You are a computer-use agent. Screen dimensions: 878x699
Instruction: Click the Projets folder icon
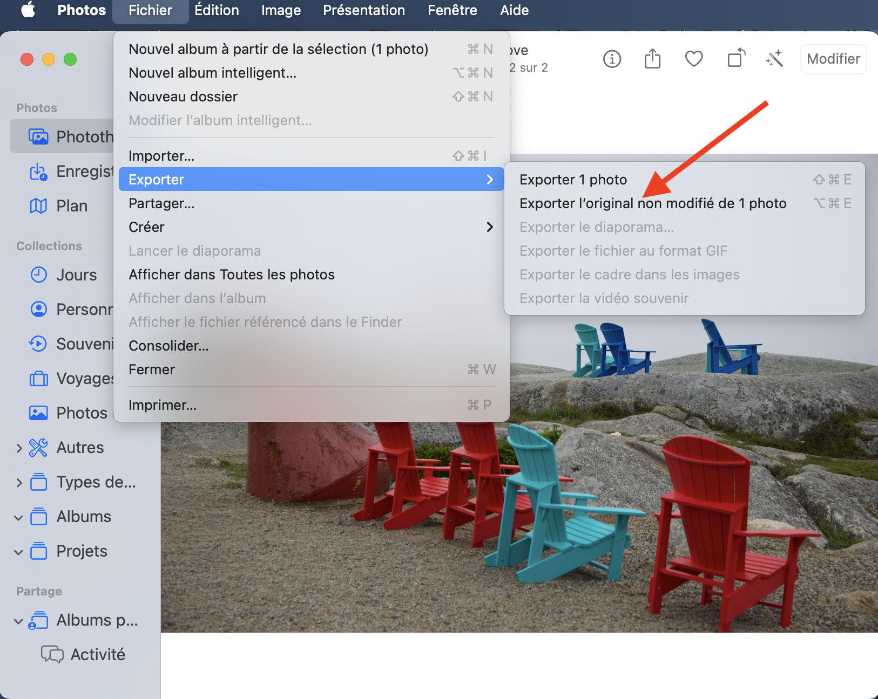click(x=38, y=551)
